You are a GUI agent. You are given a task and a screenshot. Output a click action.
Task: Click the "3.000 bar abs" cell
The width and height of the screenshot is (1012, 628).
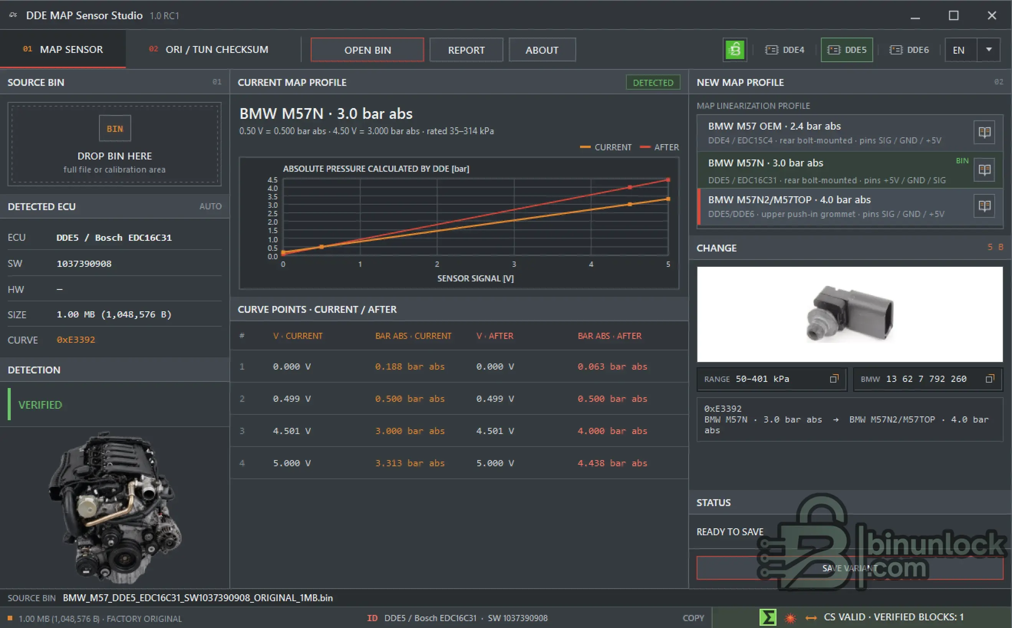pos(410,431)
